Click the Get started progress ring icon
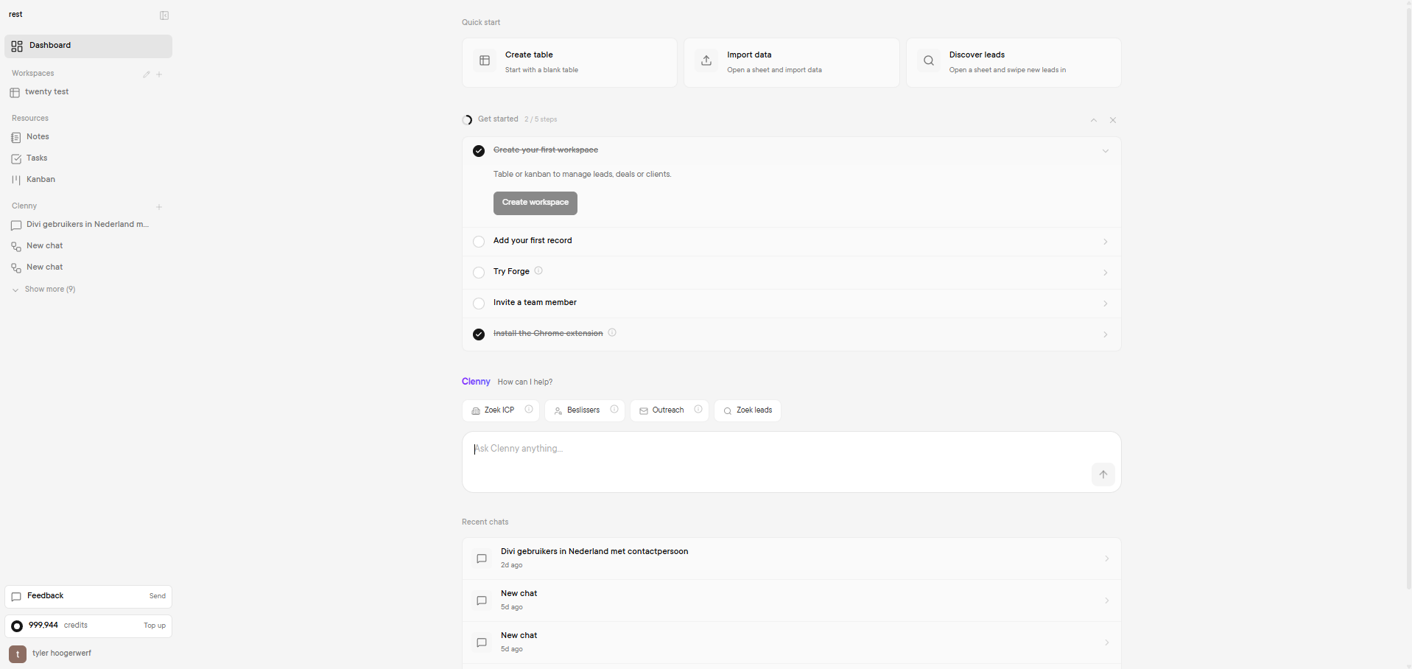Viewport: 1412px width, 669px height. click(467, 120)
